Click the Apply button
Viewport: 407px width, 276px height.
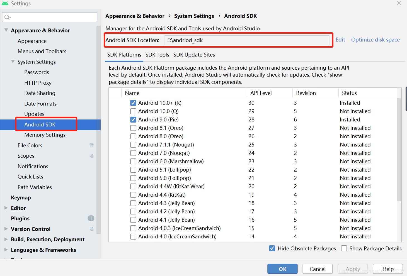[353, 269]
